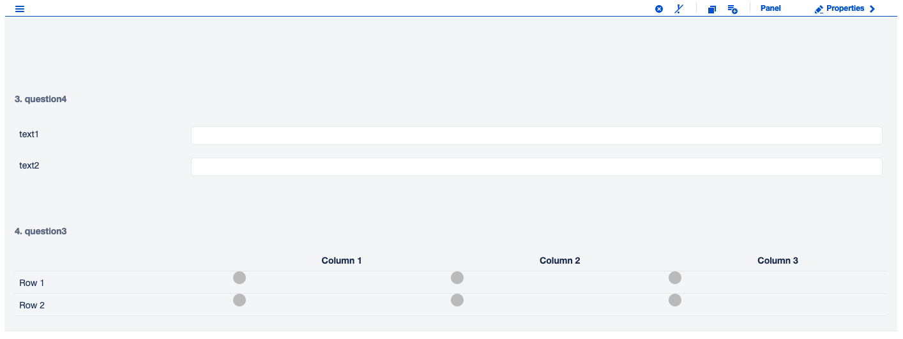The image size is (903, 339).
Task: Select the Column 2 header label
Action: [559, 260]
